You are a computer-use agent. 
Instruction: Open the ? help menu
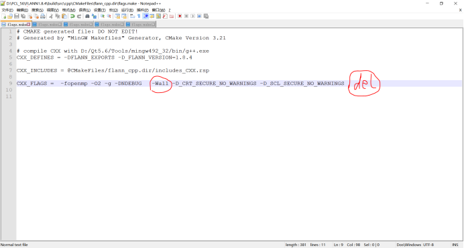pos(170,10)
